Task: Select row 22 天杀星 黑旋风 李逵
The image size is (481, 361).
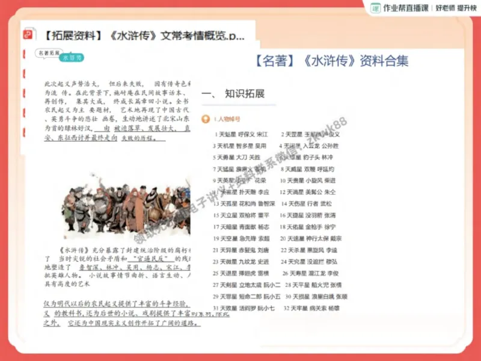Action: coord(309,250)
